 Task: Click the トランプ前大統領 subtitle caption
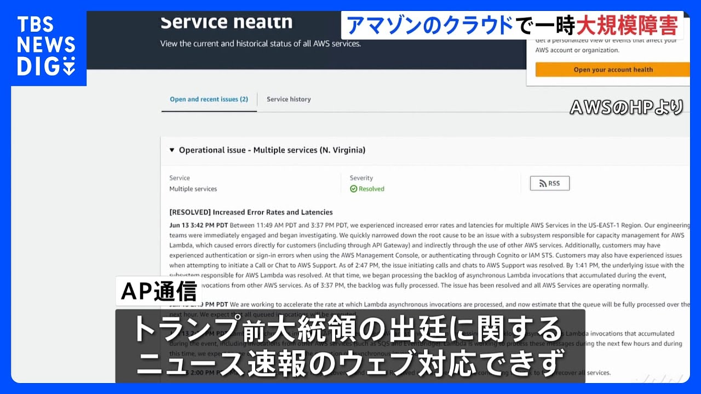pyautogui.click(x=350, y=346)
